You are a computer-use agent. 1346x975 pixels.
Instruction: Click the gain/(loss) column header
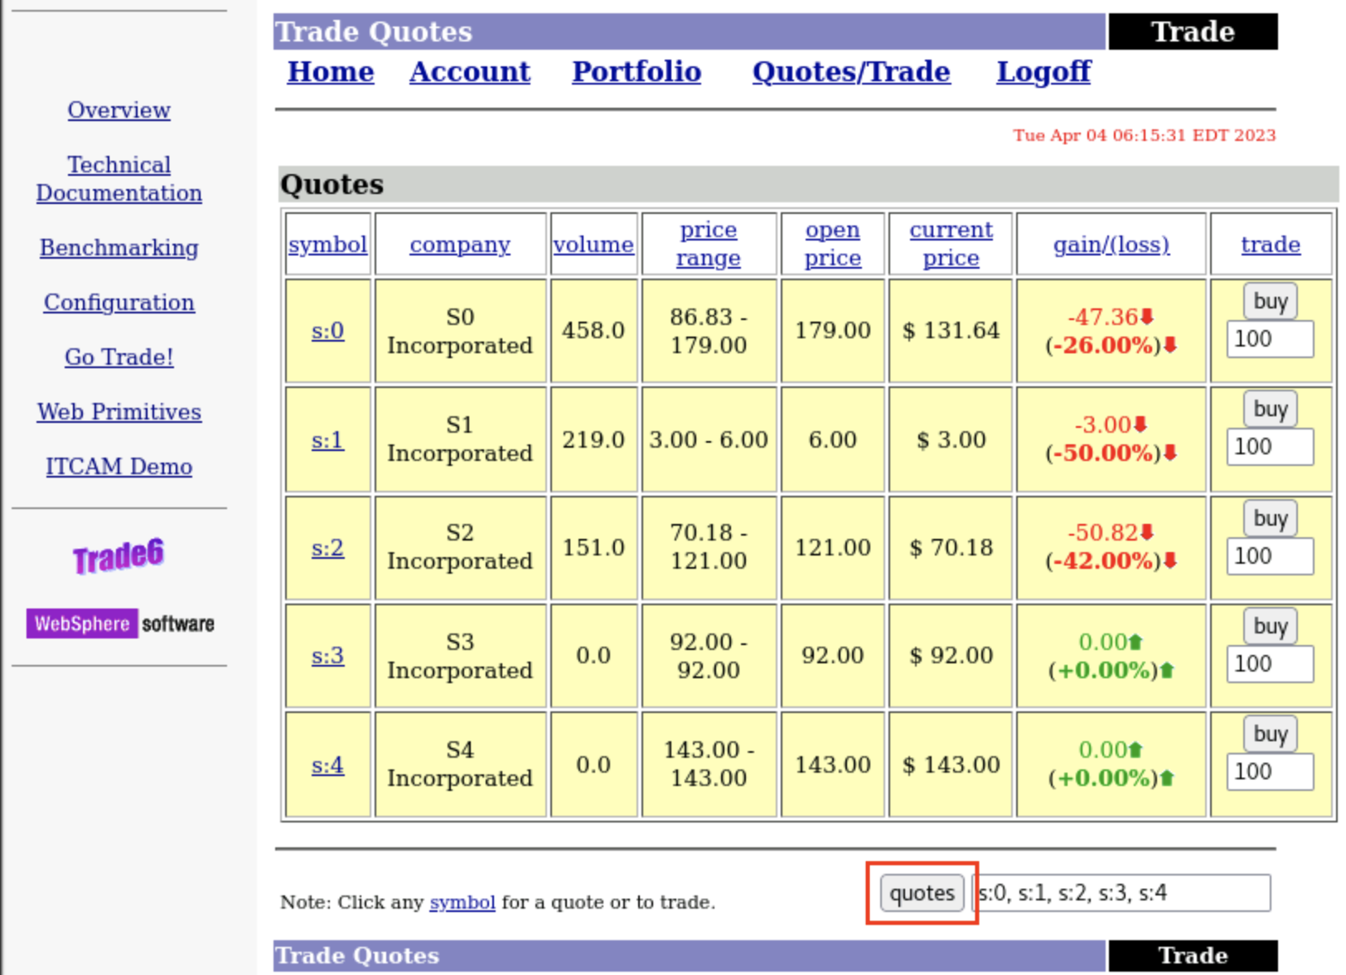click(1111, 245)
